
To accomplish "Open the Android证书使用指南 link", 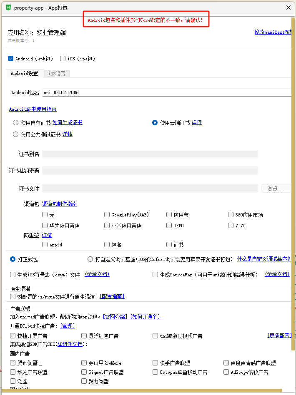I will coord(33,109).
